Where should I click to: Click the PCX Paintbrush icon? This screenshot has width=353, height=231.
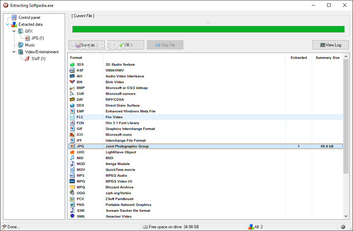point(72,199)
